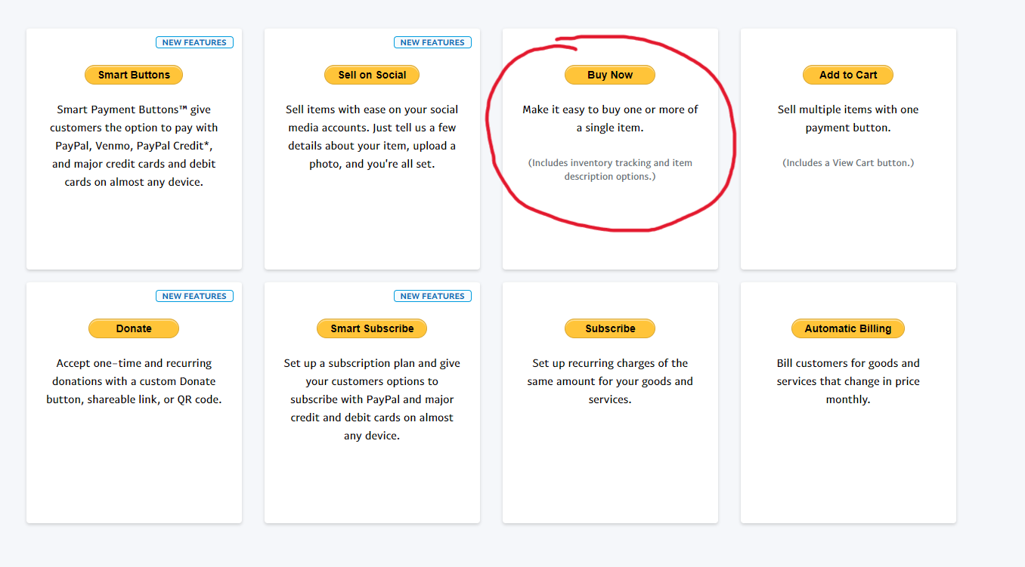Click New Features badge on Smart Buttons card
Viewport: 1025px width, 567px height.
pyautogui.click(x=194, y=42)
